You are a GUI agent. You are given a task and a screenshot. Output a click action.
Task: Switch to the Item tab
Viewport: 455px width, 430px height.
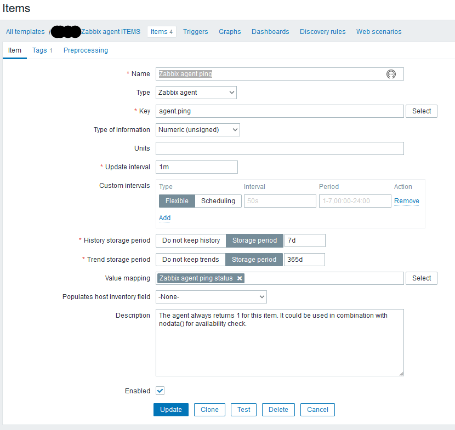[x=14, y=50]
